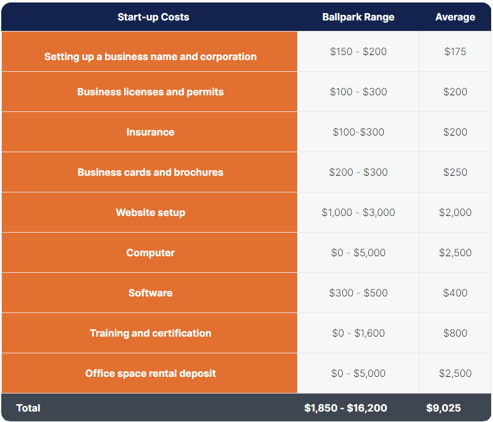Click the Insurance row label
493x422 pixels.
pyautogui.click(x=150, y=132)
